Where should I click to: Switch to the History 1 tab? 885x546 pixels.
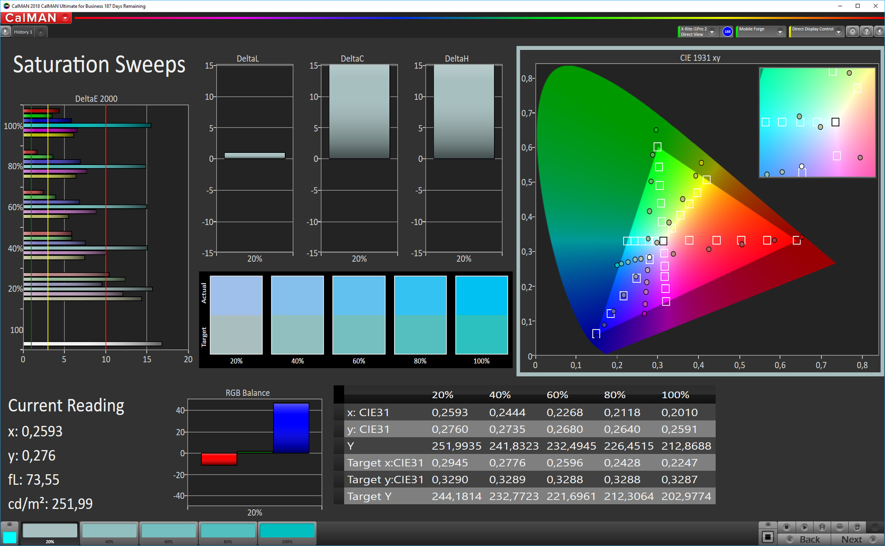(23, 32)
